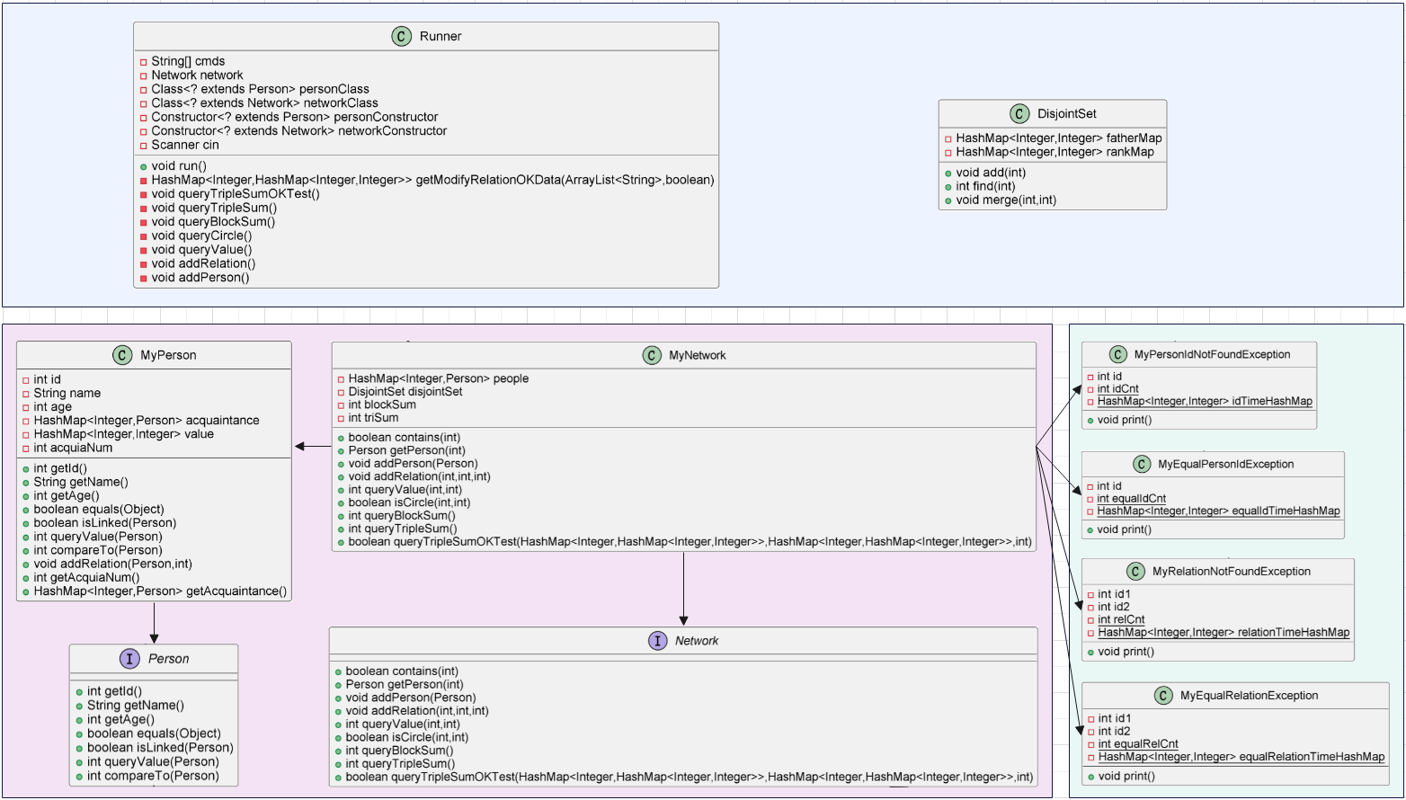
Task: Click 'HashMap<Integer,Integer> fatherMap' field
Action: (x=1059, y=138)
